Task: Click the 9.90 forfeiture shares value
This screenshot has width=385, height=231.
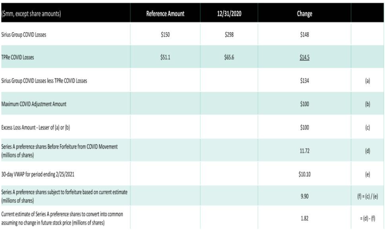Action: (304, 196)
